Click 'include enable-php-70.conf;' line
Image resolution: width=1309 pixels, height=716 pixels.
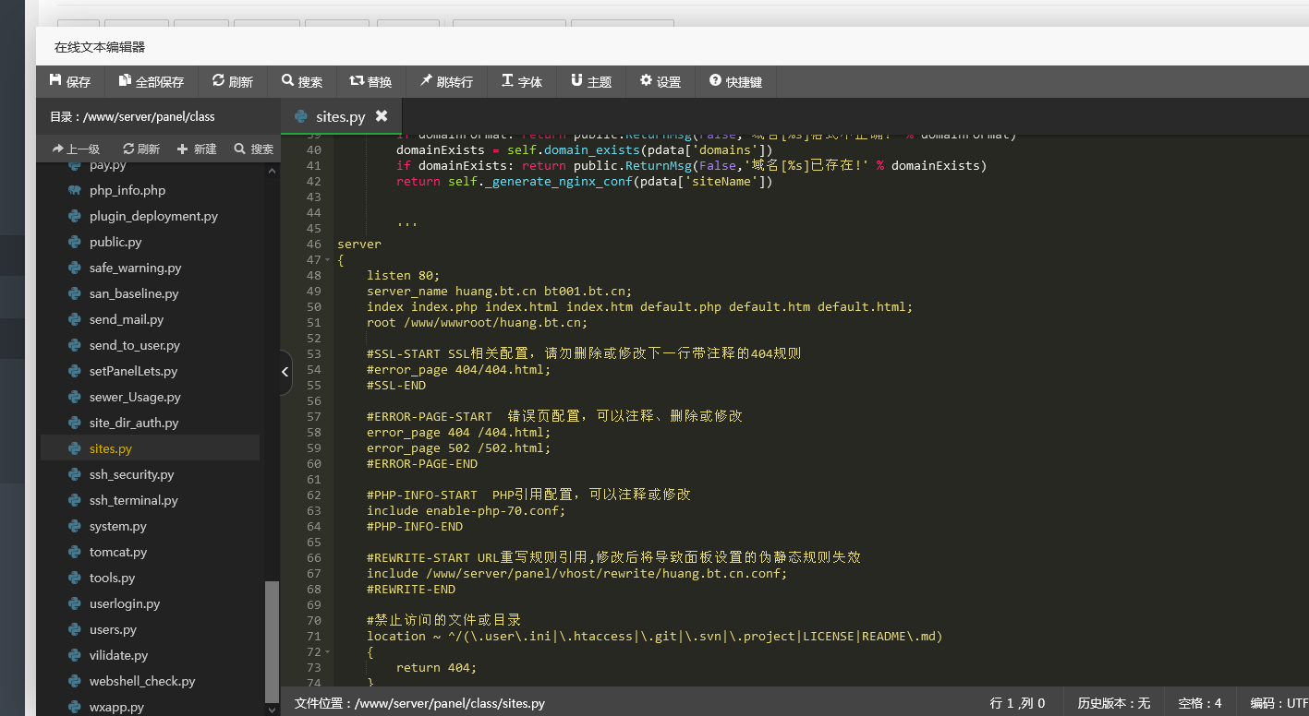pyautogui.click(x=466, y=510)
